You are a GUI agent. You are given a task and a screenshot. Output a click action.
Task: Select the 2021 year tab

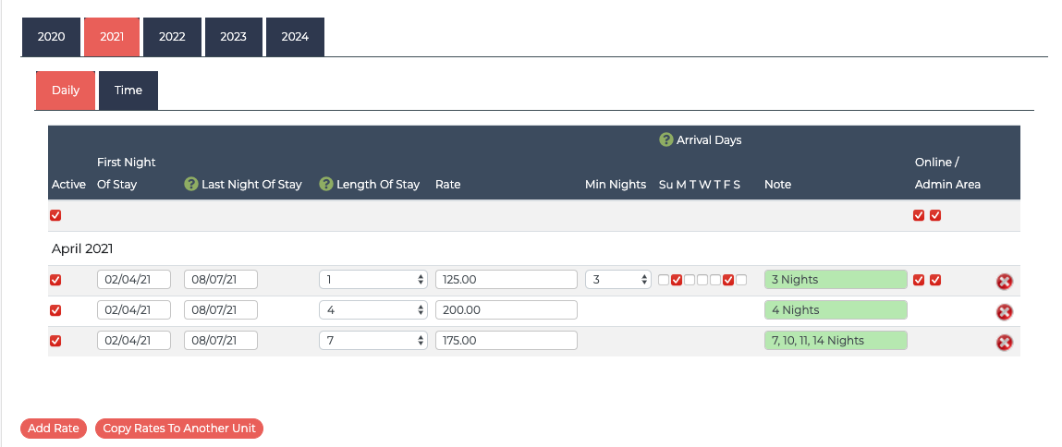tap(112, 37)
